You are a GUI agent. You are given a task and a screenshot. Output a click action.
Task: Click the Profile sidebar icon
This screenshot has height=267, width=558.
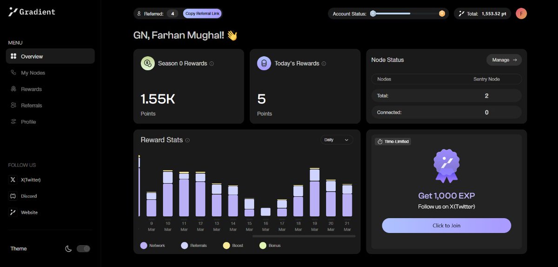[13, 121]
